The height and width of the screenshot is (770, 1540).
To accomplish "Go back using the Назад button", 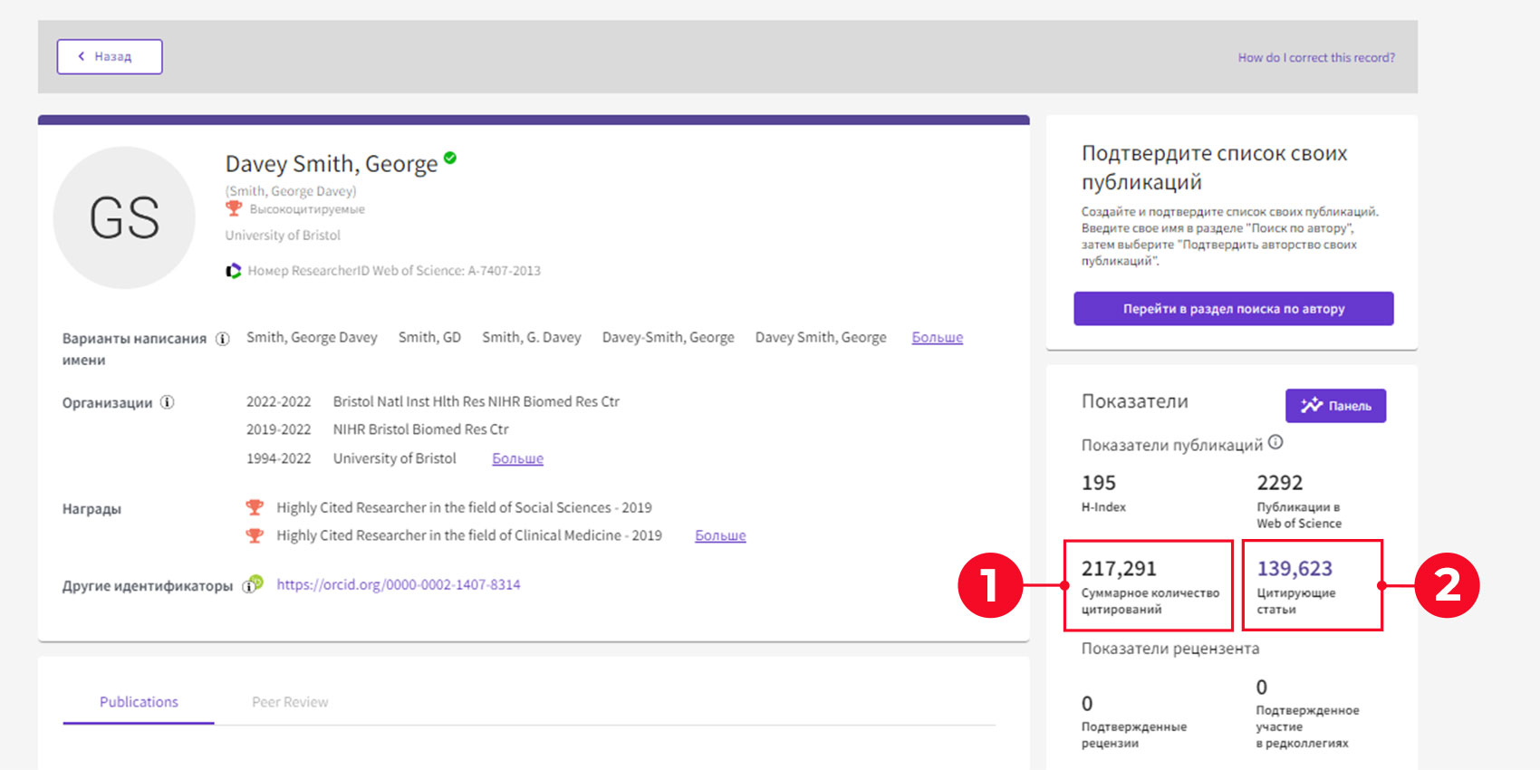I will coord(110,56).
